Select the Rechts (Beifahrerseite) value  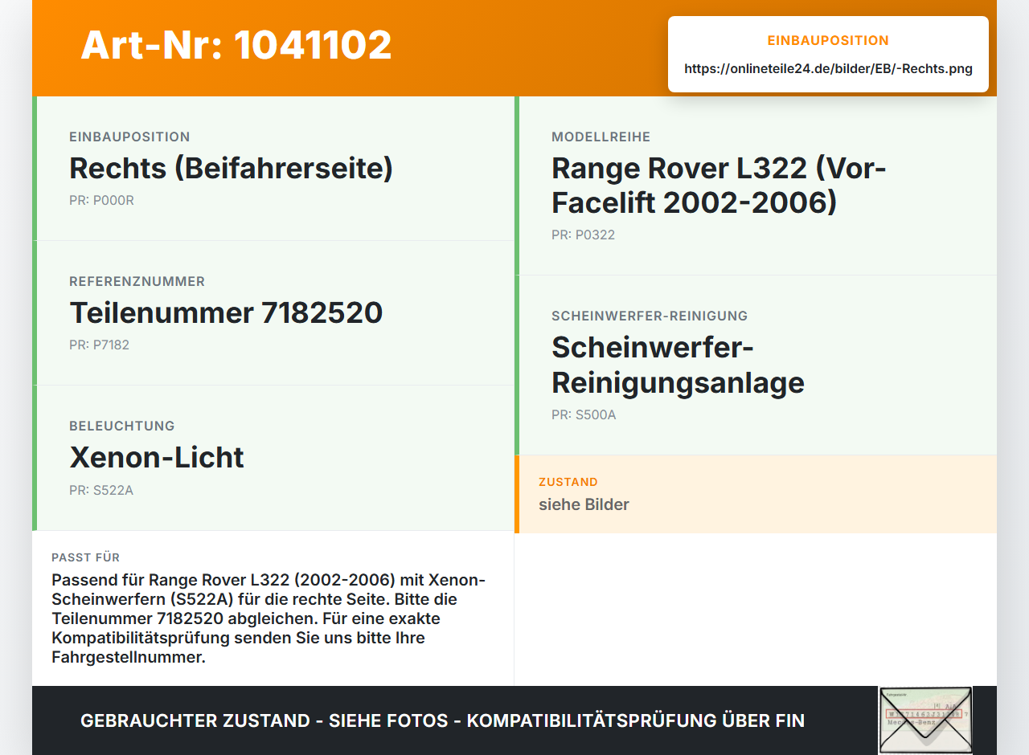tap(232, 169)
